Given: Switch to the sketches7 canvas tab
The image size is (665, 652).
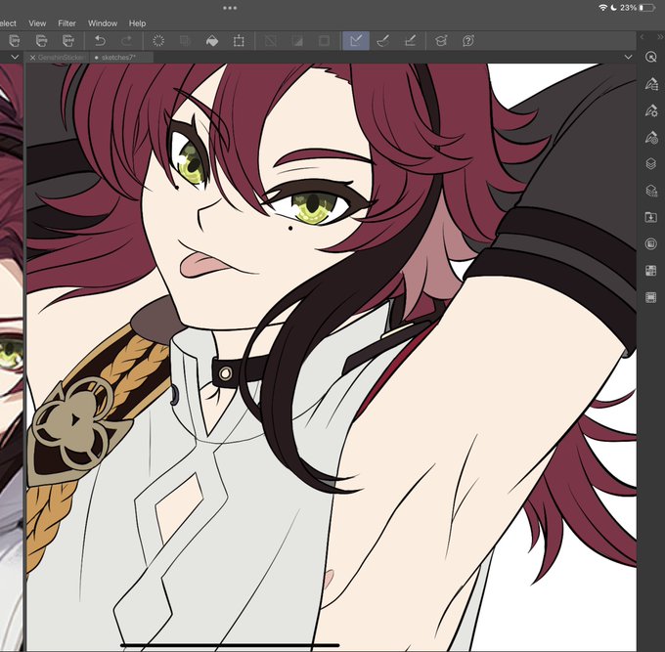Looking at the screenshot, I should 120,58.
